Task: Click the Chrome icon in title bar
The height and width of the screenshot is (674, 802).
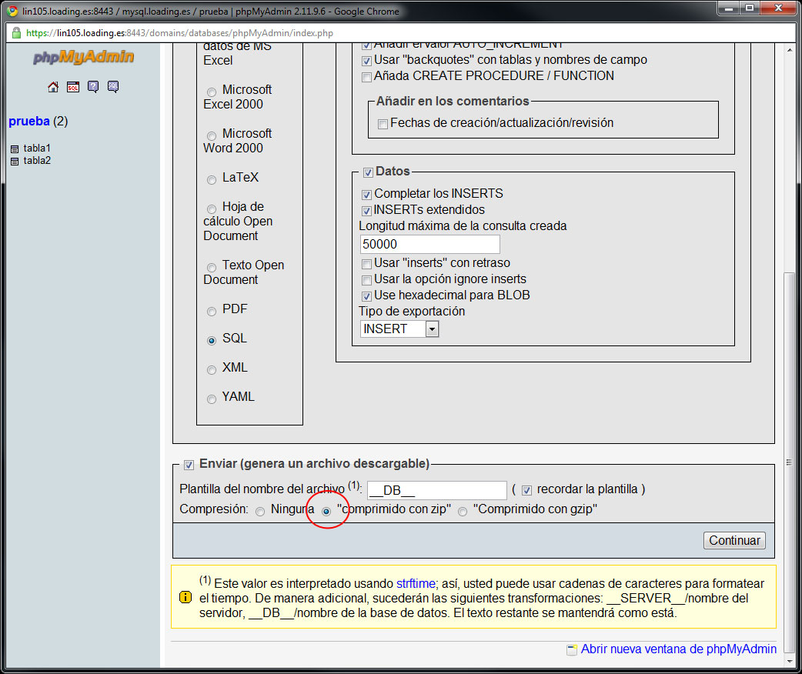Action: point(12,11)
